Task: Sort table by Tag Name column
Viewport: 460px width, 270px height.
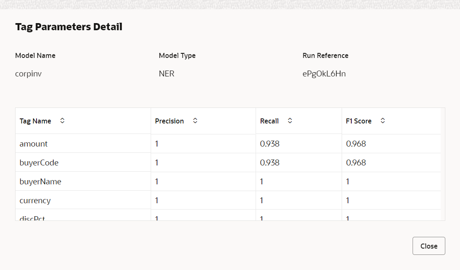Action: tap(62, 121)
